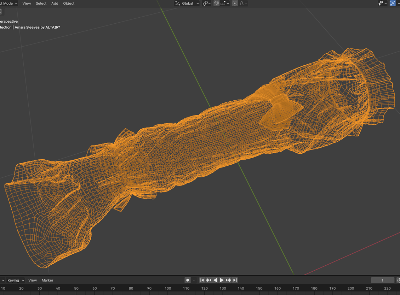Viewport: 400px width, 295px height.
Task: Open the viewport View menu
Action: pos(27,3)
